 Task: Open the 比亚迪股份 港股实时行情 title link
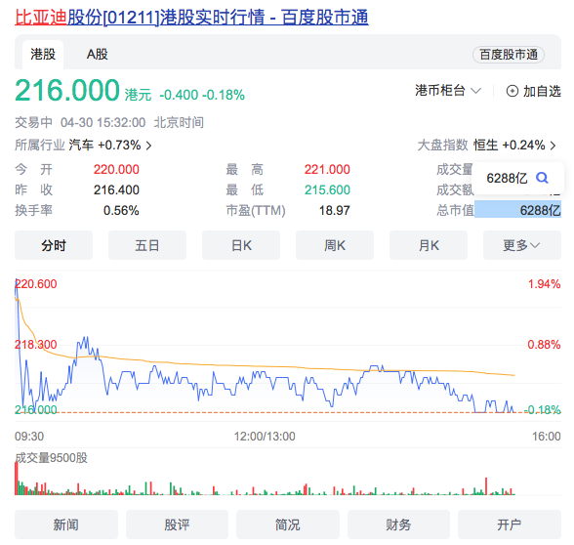pos(191,18)
